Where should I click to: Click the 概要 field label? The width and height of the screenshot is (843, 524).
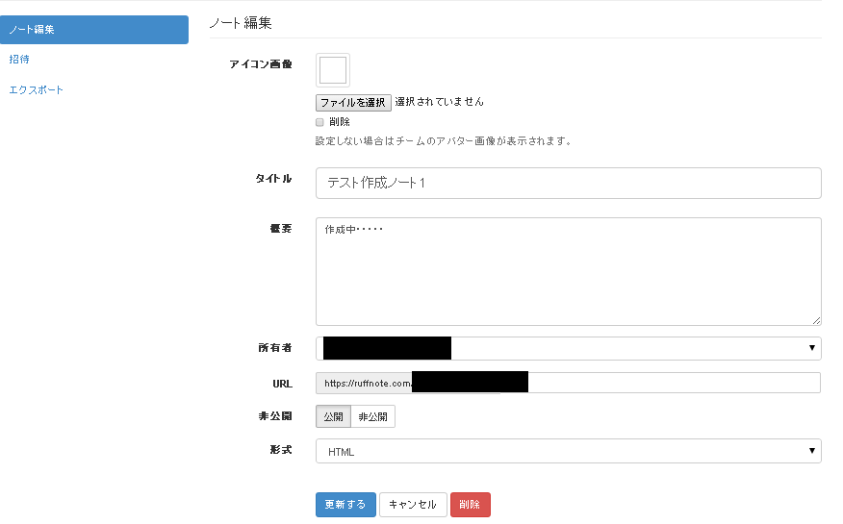[280, 229]
